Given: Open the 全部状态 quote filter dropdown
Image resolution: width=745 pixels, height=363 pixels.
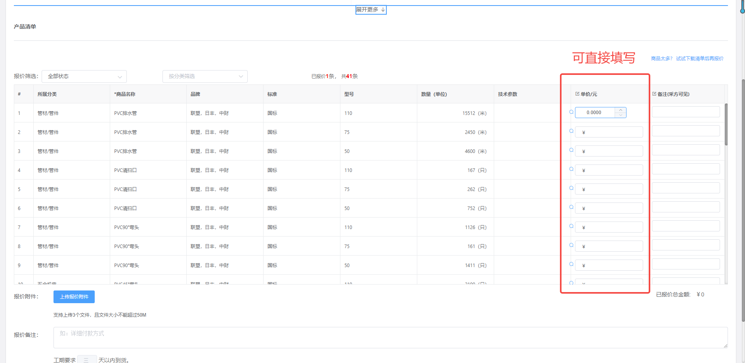Looking at the screenshot, I should pos(84,76).
